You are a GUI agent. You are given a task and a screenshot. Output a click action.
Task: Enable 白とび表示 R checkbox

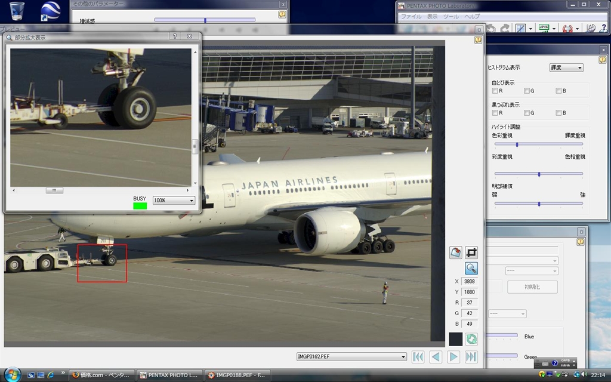coord(495,91)
